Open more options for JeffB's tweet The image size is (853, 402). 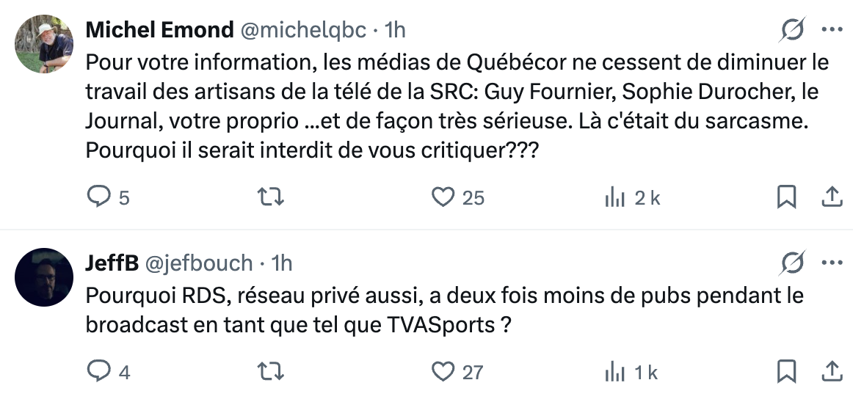[832, 262]
